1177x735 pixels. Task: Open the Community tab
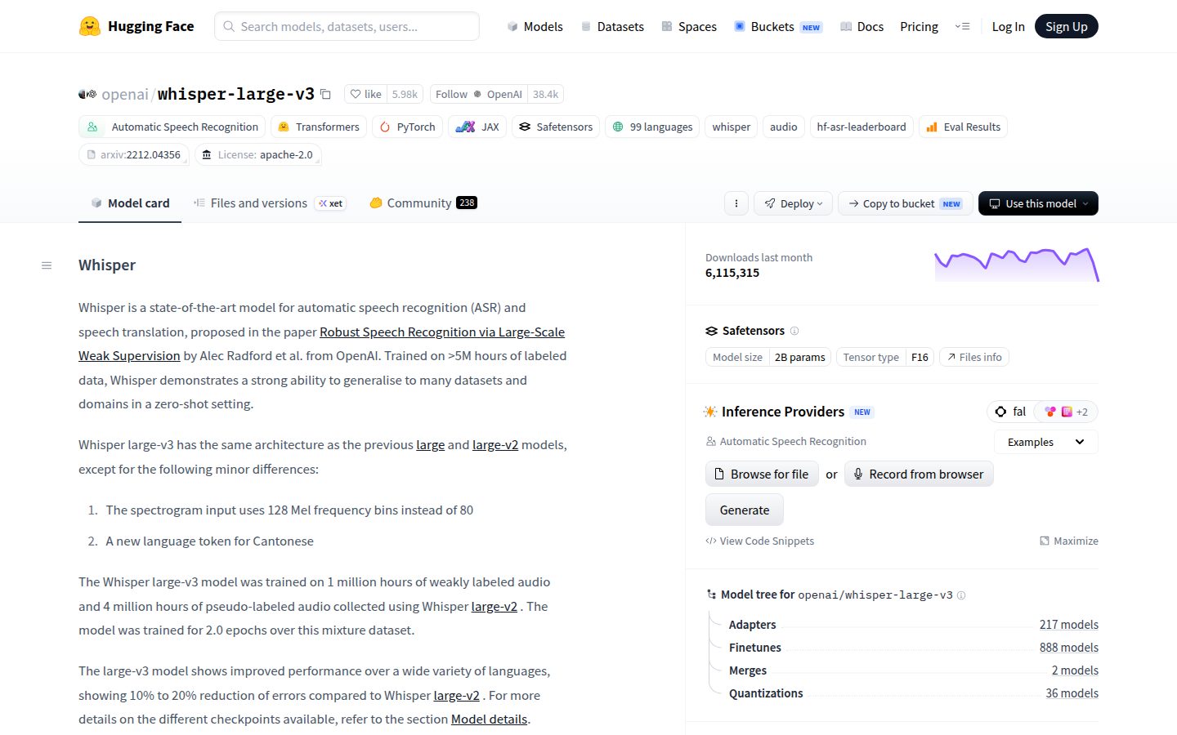pos(423,203)
